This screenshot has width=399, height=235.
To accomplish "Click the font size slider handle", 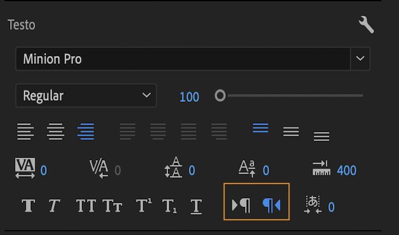I will coord(220,95).
